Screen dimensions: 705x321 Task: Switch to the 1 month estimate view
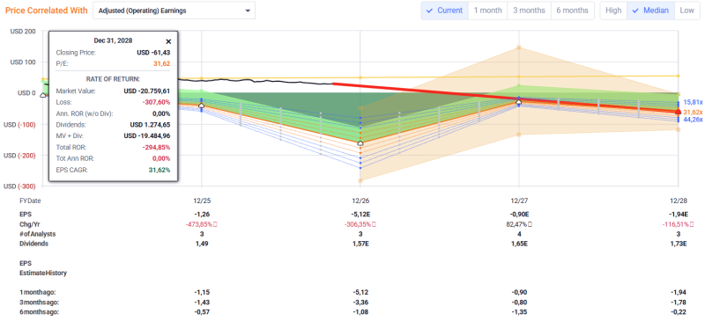tap(488, 11)
